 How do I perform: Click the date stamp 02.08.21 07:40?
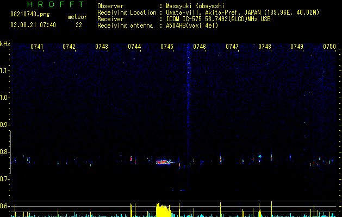33,25
